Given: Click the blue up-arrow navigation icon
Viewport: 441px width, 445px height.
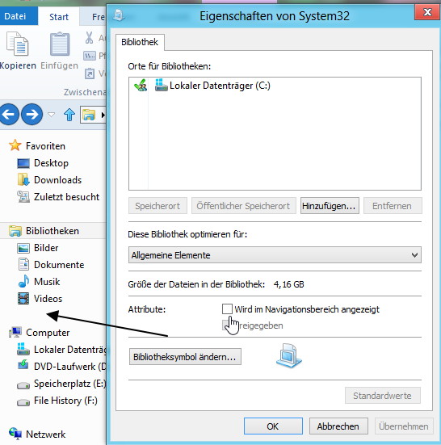Looking at the screenshot, I should pyautogui.click(x=69, y=115).
